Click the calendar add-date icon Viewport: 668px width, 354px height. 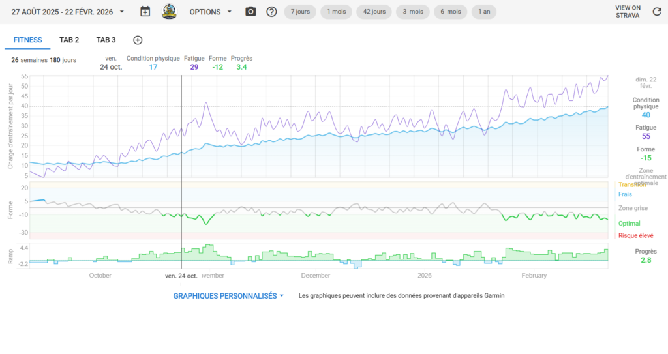[145, 12]
